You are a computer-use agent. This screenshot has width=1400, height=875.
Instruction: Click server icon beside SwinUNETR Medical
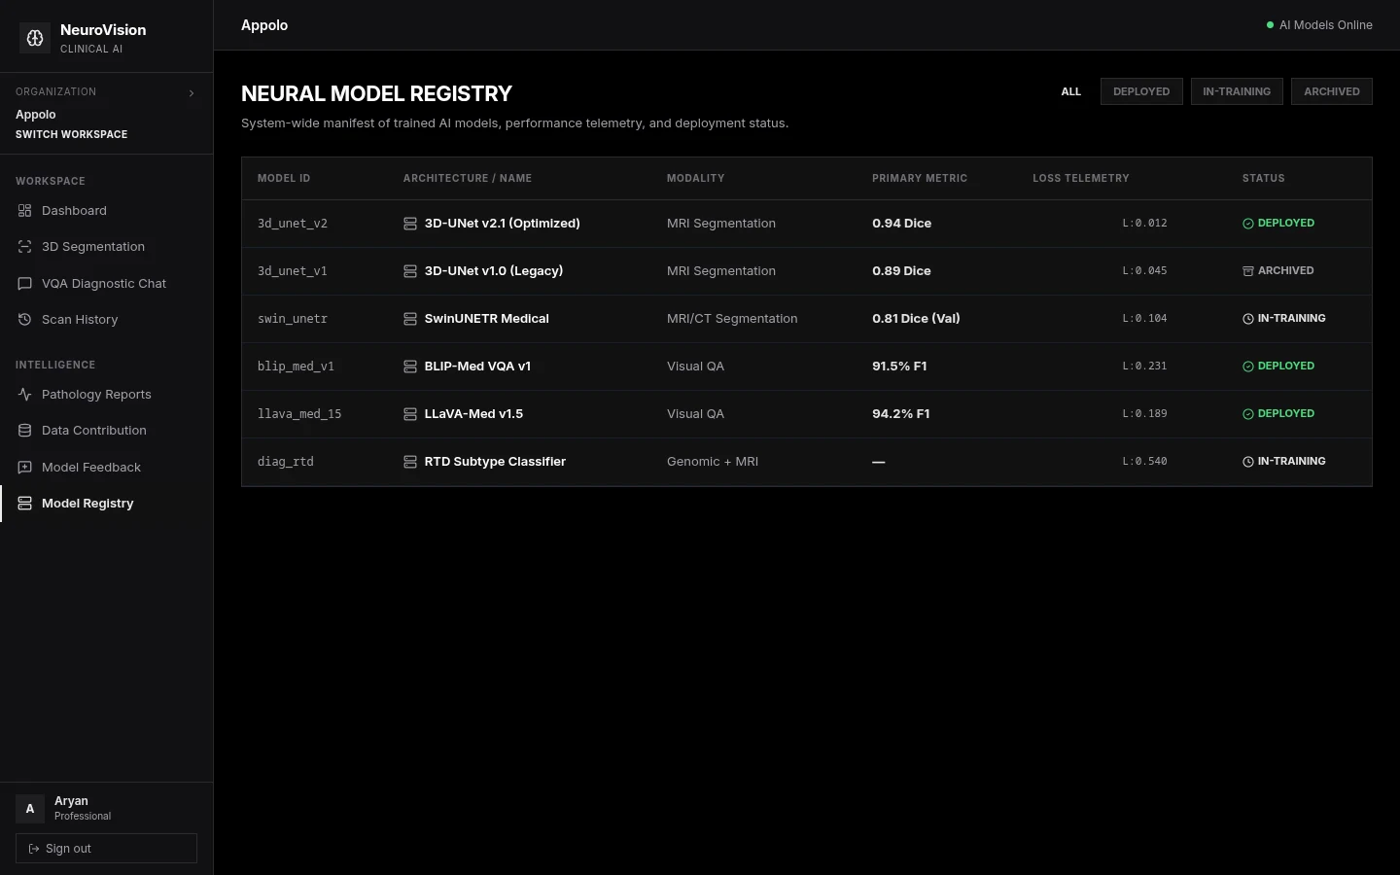(x=410, y=319)
